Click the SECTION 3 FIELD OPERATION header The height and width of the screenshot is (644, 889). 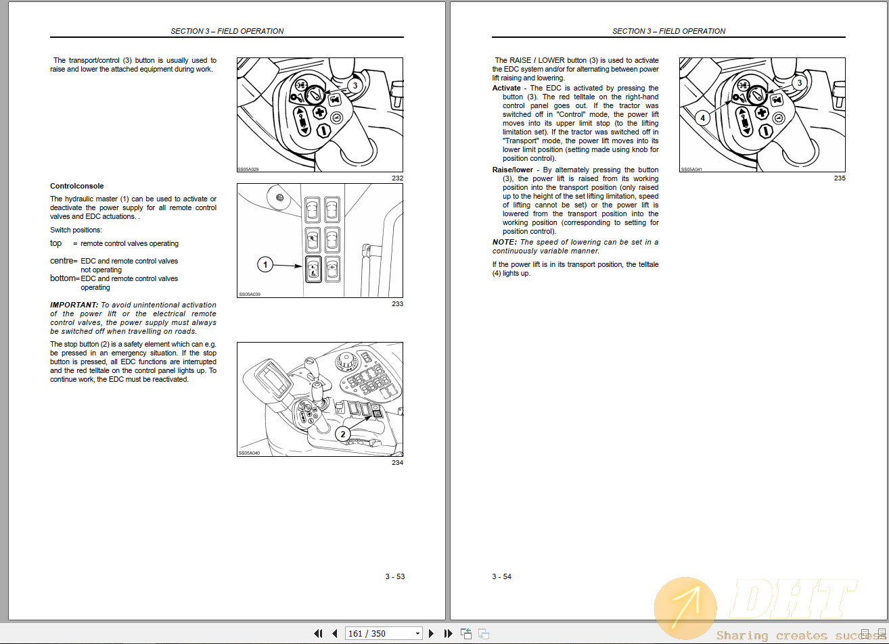coord(227,30)
